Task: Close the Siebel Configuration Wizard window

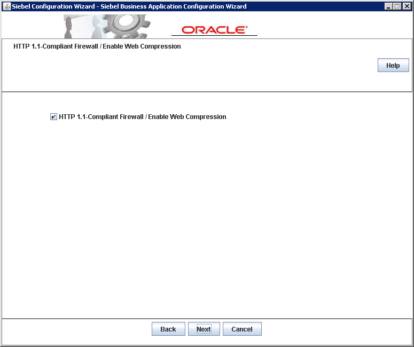Action: [407, 6]
